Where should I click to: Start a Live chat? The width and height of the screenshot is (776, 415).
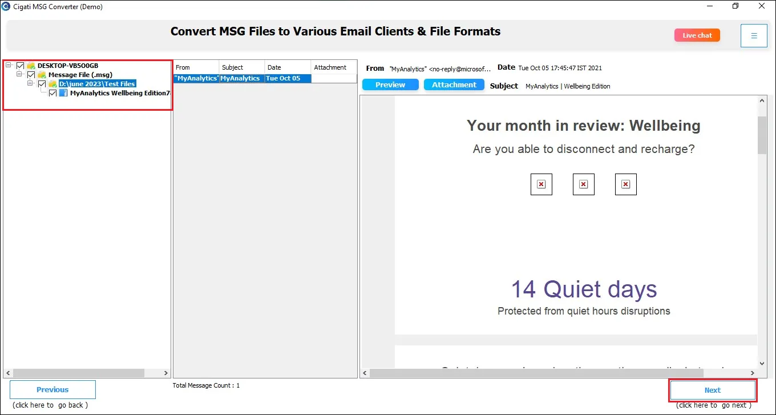click(x=697, y=35)
